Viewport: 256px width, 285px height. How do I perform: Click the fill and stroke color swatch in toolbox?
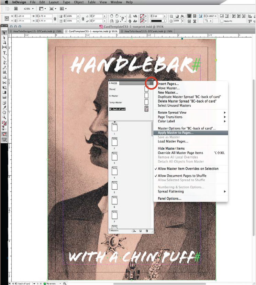click(x=4, y=123)
